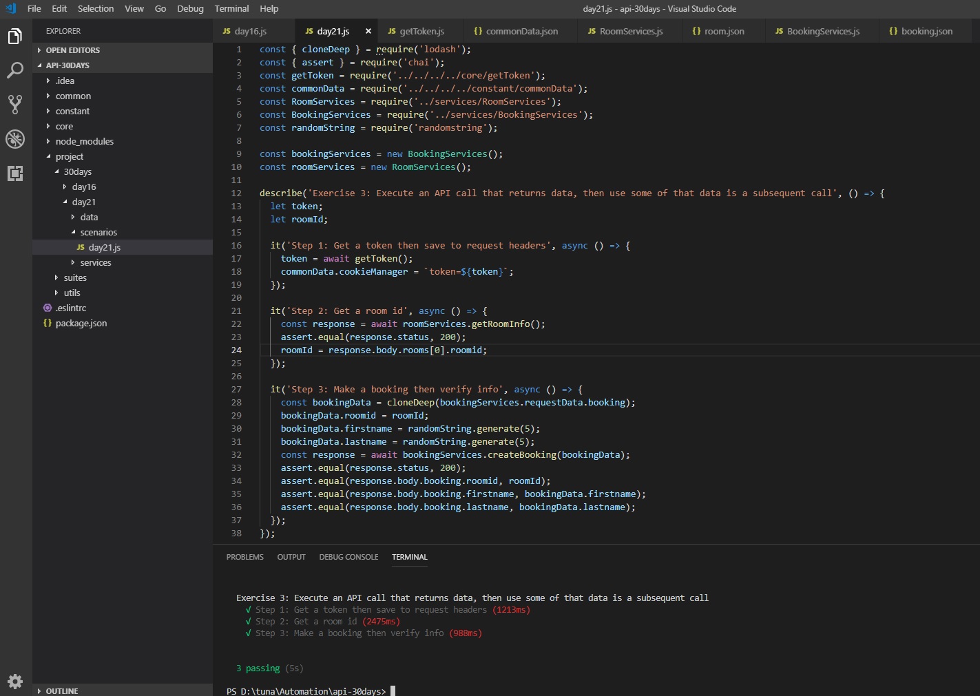
Task: Open the Explorer view in activity bar
Action: click(x=15, y=36)
